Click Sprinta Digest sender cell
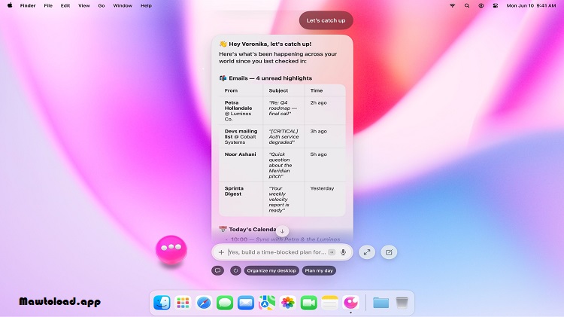This screenshot has width=564, height=317. pos(241,199)
